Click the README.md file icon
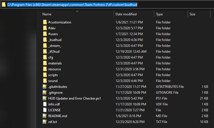Viewport: 214px width, 128px height. point(45,116)
